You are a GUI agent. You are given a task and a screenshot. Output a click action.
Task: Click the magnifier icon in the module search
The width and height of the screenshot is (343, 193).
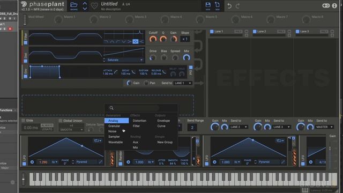tap(111, 108)
